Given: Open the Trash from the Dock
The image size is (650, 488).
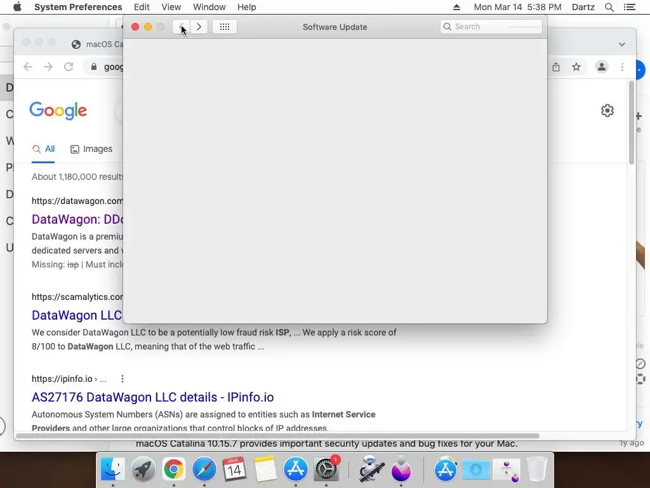Looking at the screenshot, I should point(537,470).
